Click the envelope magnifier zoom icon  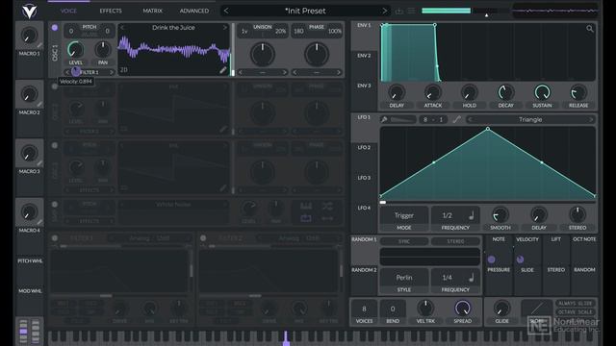point(590,29)
